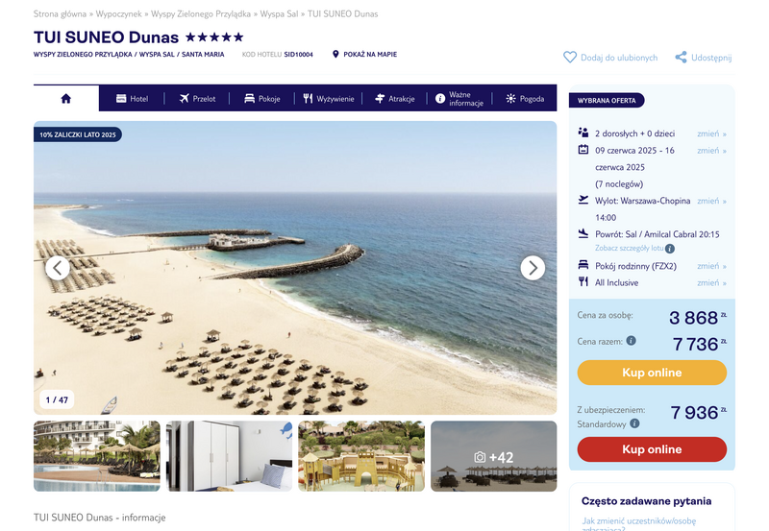Click the heart icon to add to favorites
The image size is (769, 531).
[569, 58]
